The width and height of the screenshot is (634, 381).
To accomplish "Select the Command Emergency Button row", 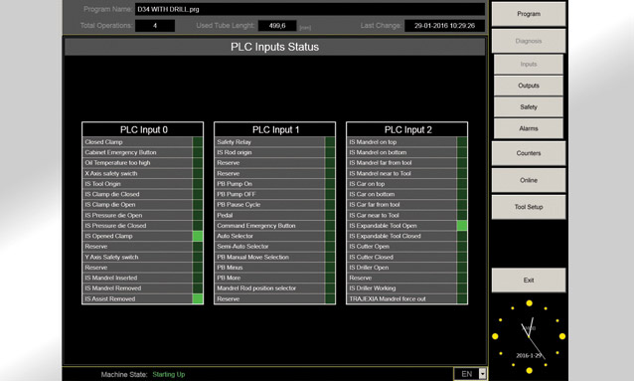I will (274, 226).
